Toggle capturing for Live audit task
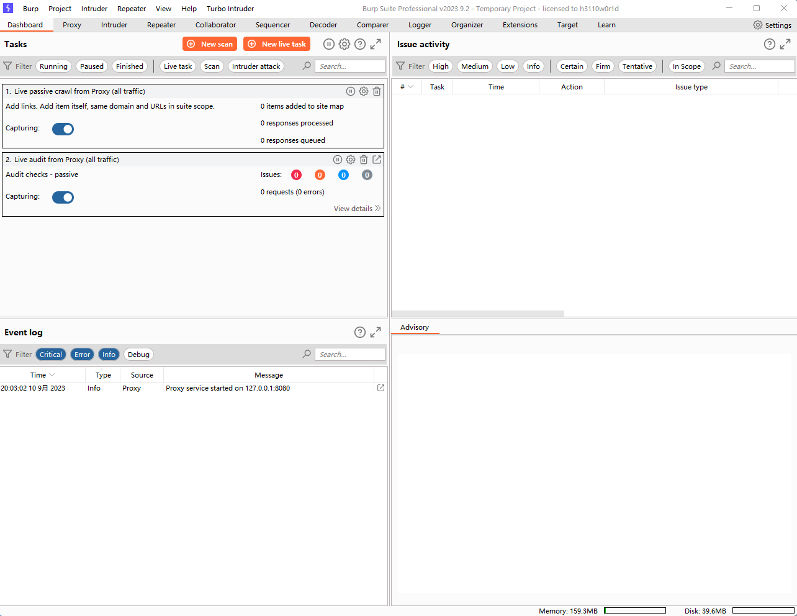 coord(63,197)
